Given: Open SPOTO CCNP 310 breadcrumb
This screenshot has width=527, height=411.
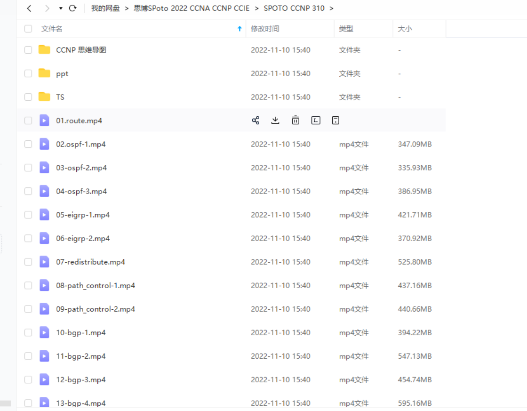Looking at the screenshot, I should click(294, 8).
